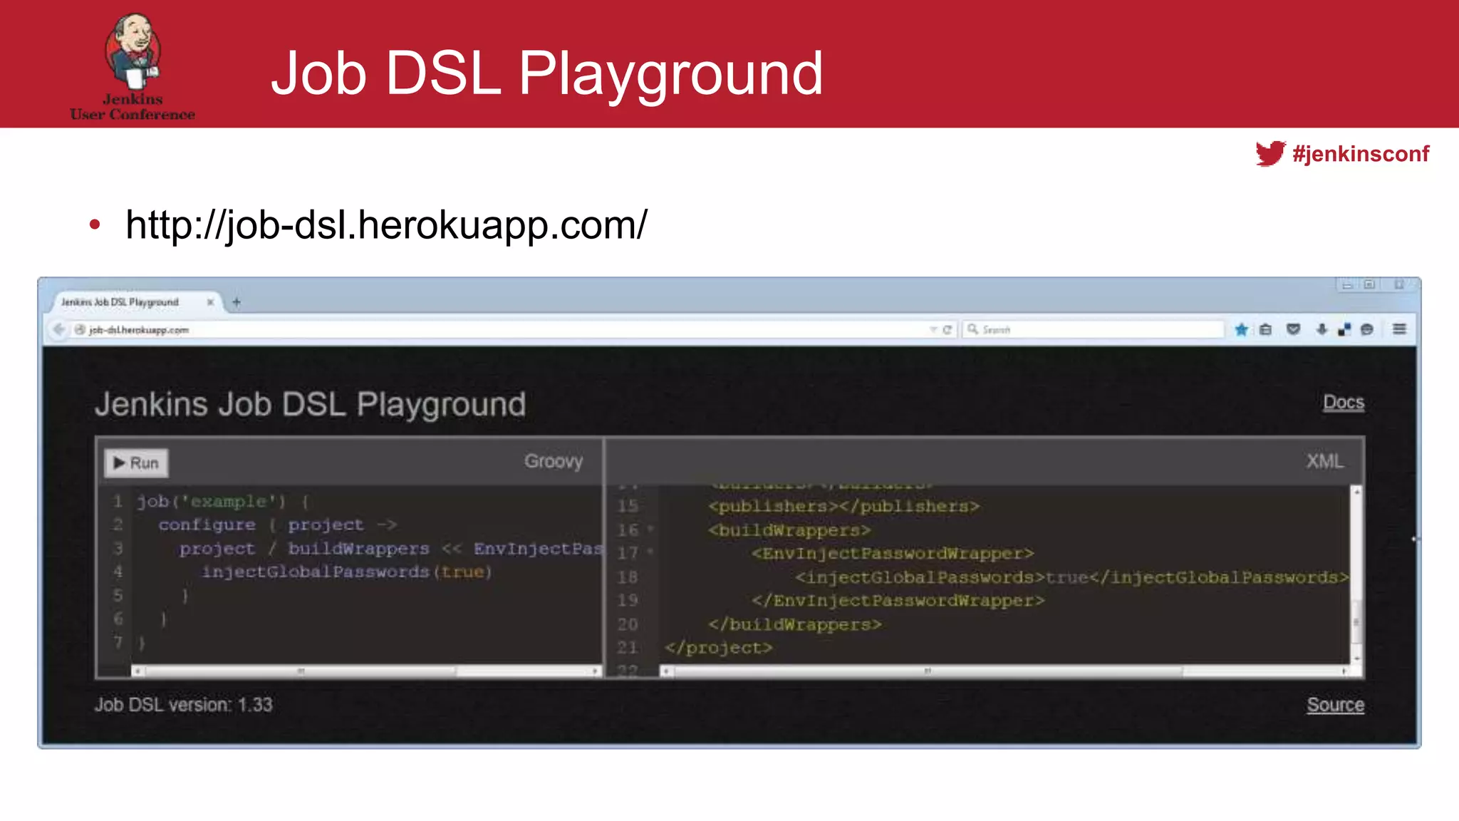Click the Run button in Groovy pane
Viewport: 1459px width, 821px height.
[x=136, y=463]
